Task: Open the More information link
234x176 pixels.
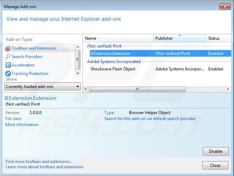Action: [x=22, y=125]
